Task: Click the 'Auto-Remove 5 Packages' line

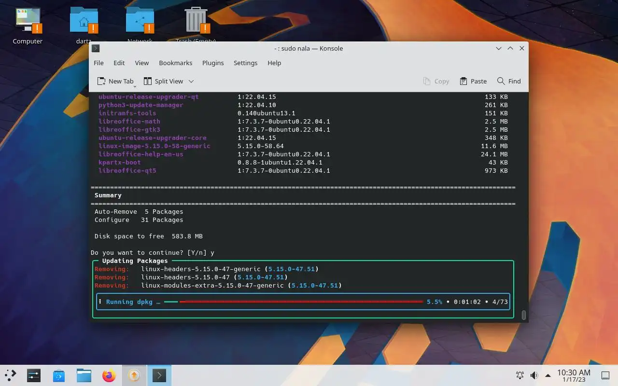Action: (x=139, y=211)
